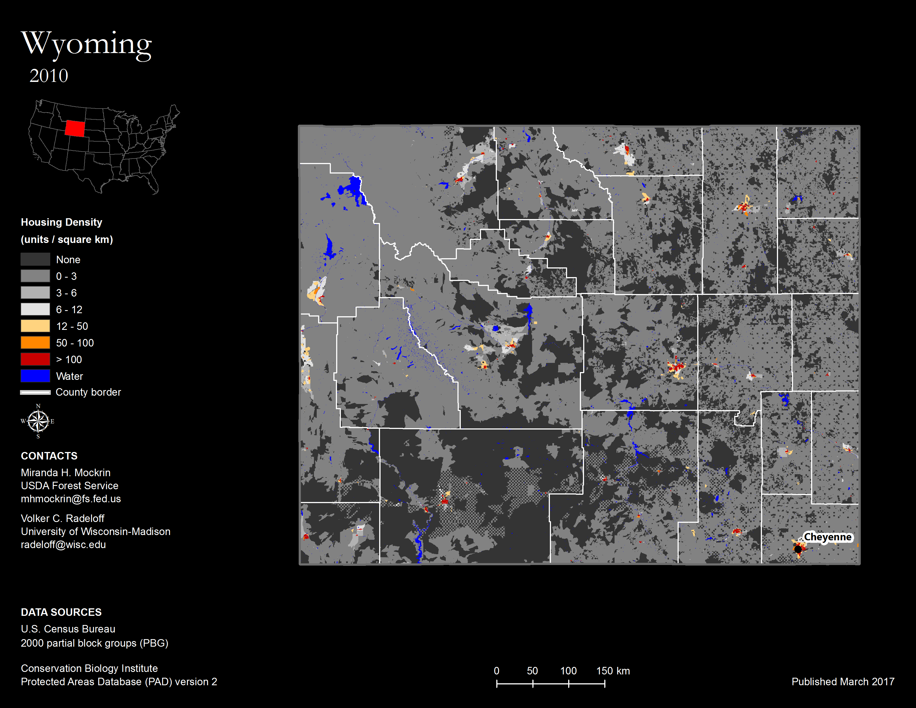The height and width of the screenshot is (708, 916).
Task: Click the blue Water legend swatch
Action: pyautogui.click(x=35, y=376)
